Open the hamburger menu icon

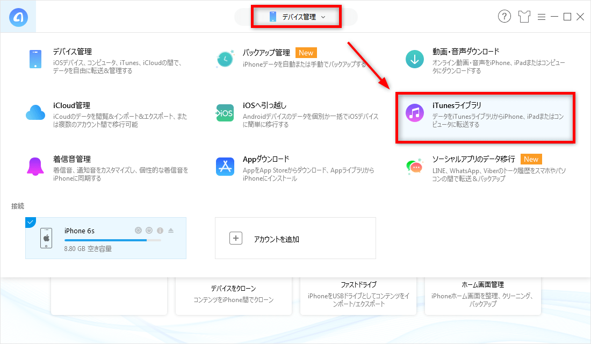click(541, 17)
